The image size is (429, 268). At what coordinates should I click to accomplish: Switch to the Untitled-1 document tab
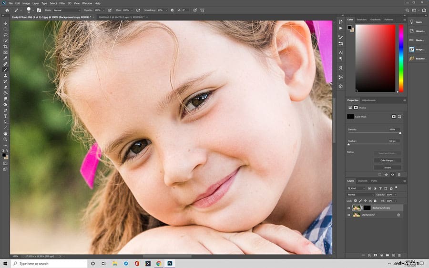click(122, 17)
